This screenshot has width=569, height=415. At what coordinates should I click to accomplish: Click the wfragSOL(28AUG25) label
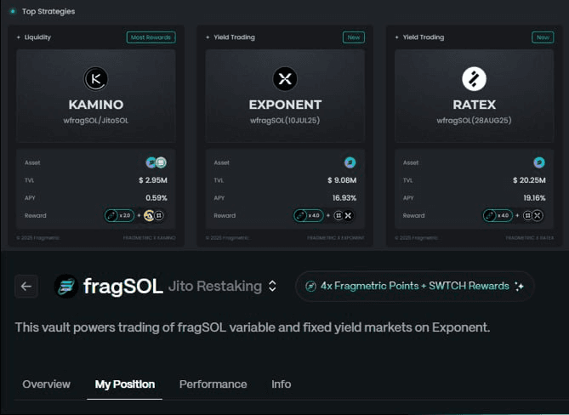(x=475, y=121)
